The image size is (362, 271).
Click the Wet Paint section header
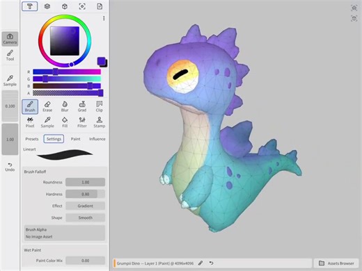(33, 250)
